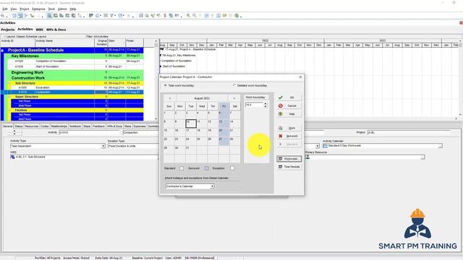The width and height of the screenshot is (463, 260).
Task: Open the Resources details tab
Action: pos(32,126)
